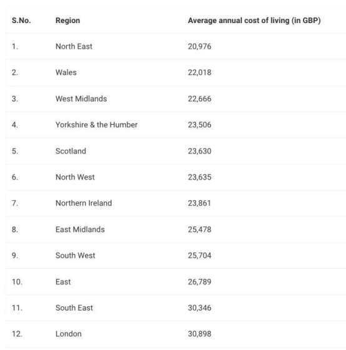346x350 pixels.
Task: Click the S.No. column header
Action: tap(21, 21)
